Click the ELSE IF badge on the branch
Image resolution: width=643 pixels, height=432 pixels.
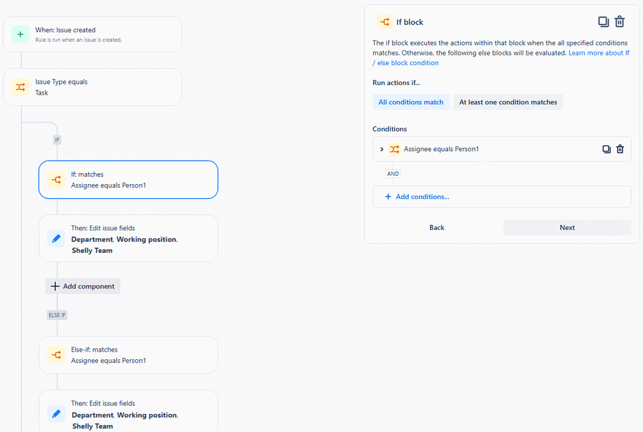coord(57,315)
